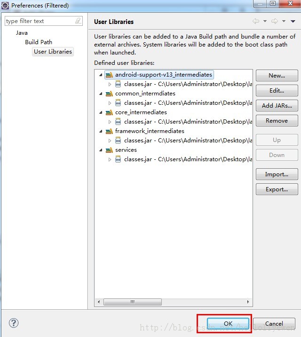Click the services library icon

[109, 150]
